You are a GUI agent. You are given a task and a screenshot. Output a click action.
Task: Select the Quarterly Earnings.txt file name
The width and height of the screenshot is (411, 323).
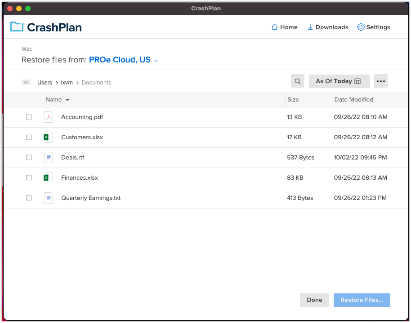pos(91,198)
